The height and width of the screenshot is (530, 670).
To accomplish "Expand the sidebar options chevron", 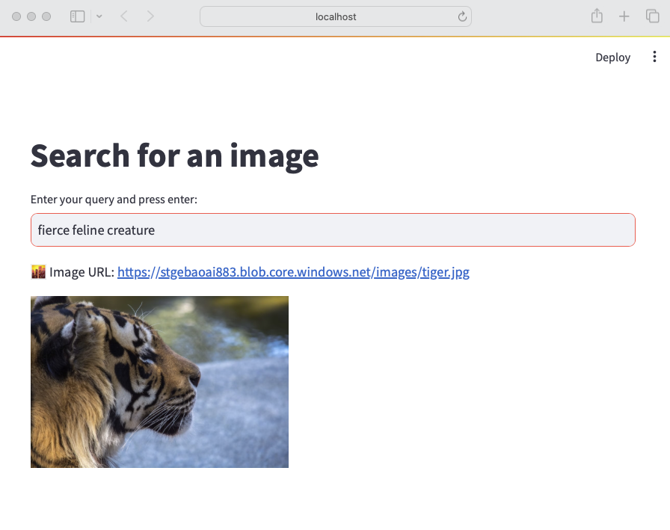I will [99, 16].
